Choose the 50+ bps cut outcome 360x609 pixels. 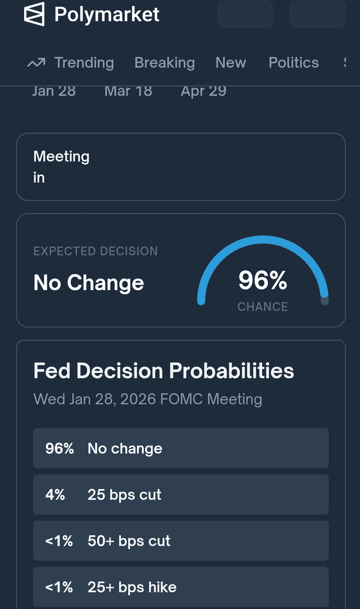(x=181, y=541)
